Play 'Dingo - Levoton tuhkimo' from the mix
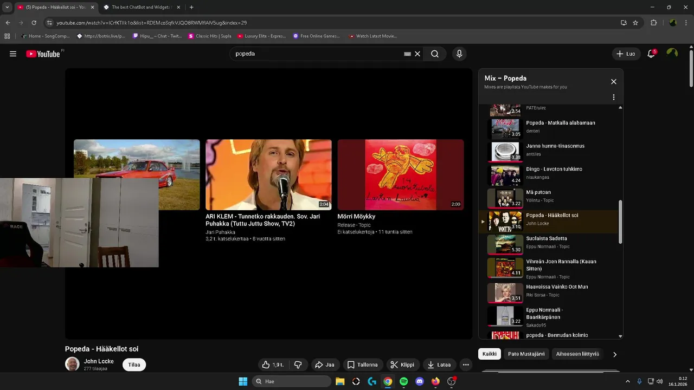The image size is (694, 390). pos(550,175)
